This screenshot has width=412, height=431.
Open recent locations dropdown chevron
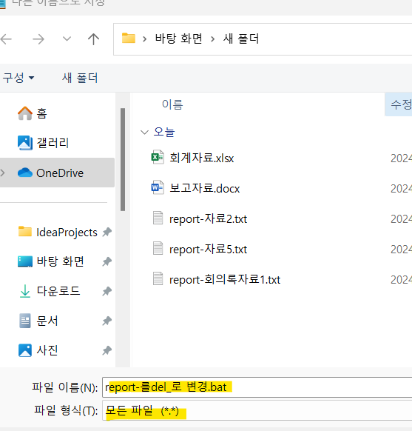[x=67, y=39]
